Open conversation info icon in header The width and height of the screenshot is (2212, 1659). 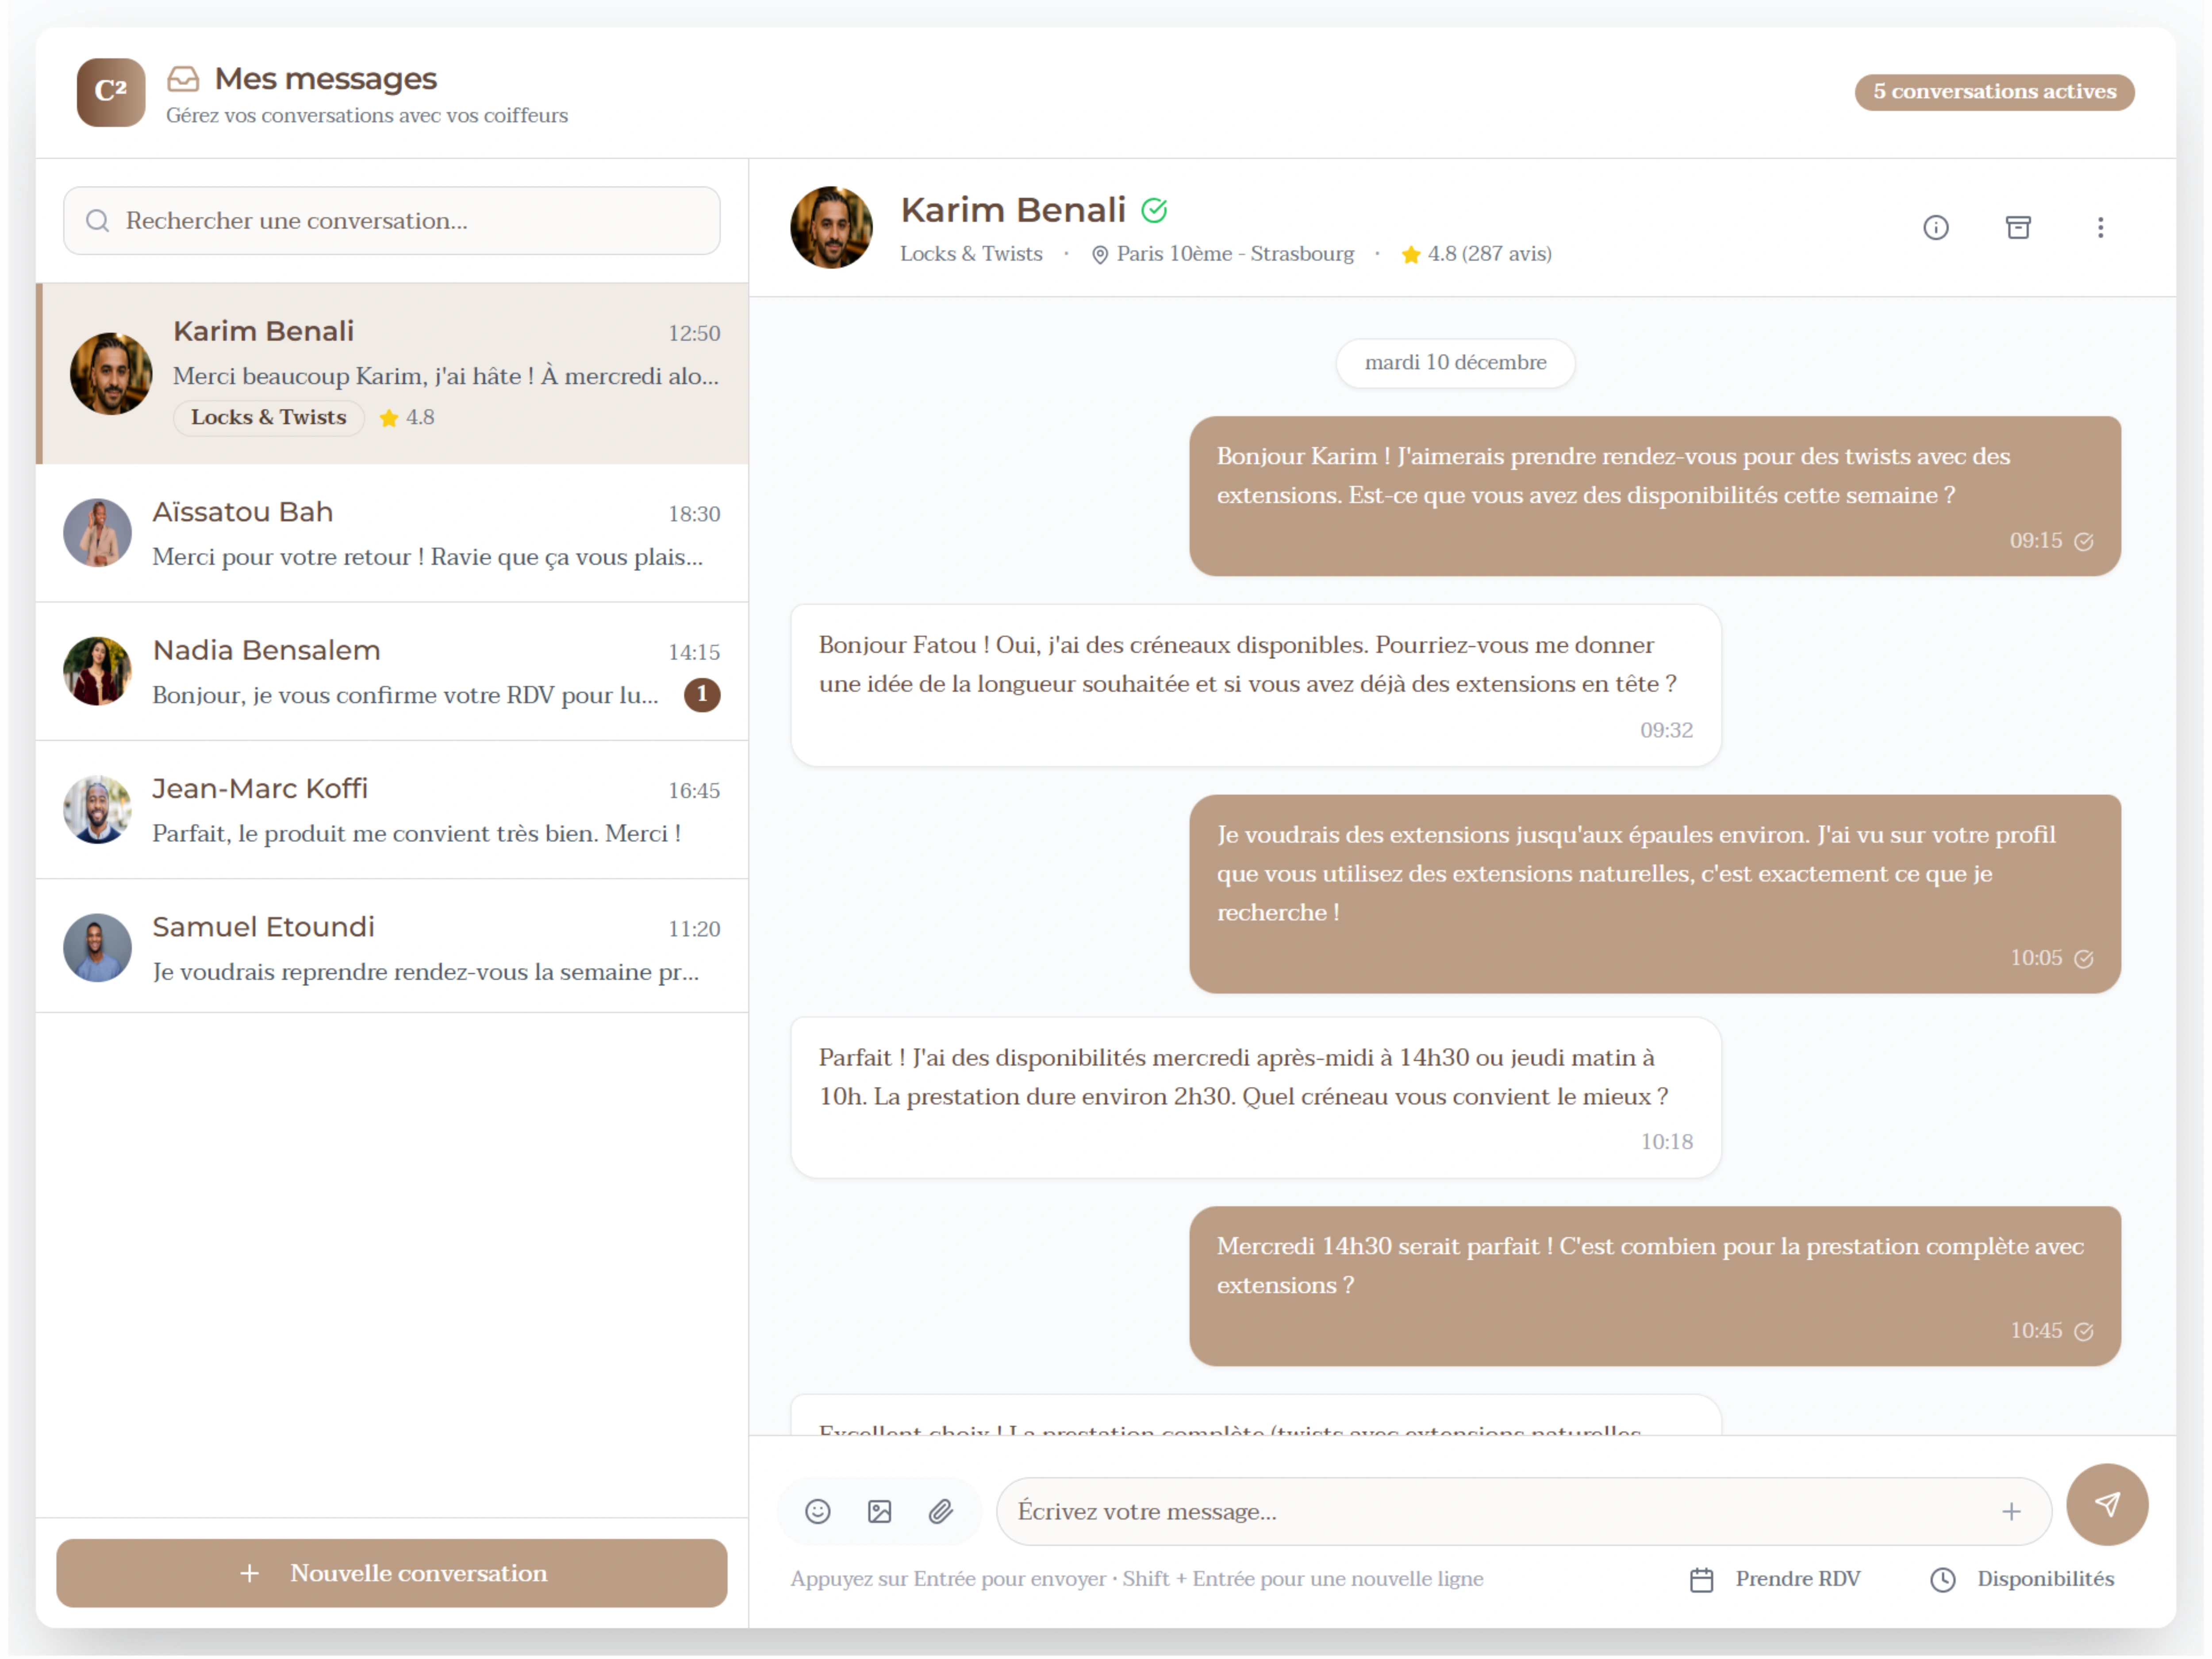tap(1935, 228)
